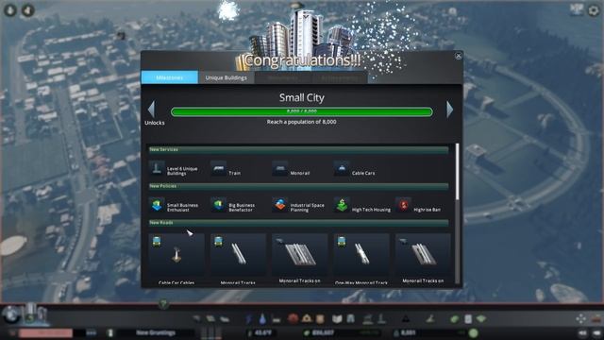604x340 pixels.
Task: Click the 'Small City' milestone title
Action: 302,97
